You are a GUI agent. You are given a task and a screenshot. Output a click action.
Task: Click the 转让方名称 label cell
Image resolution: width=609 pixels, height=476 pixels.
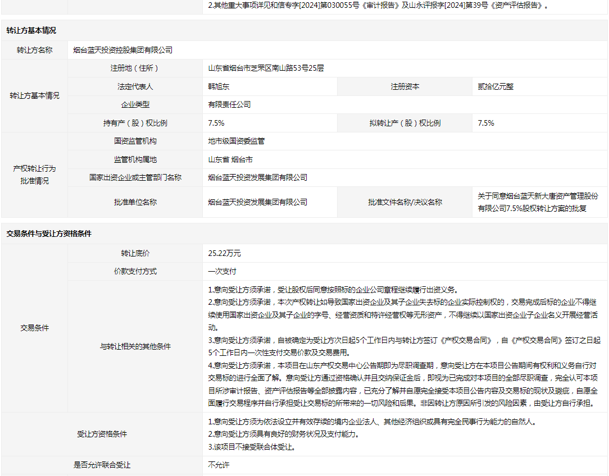point(35,50)
